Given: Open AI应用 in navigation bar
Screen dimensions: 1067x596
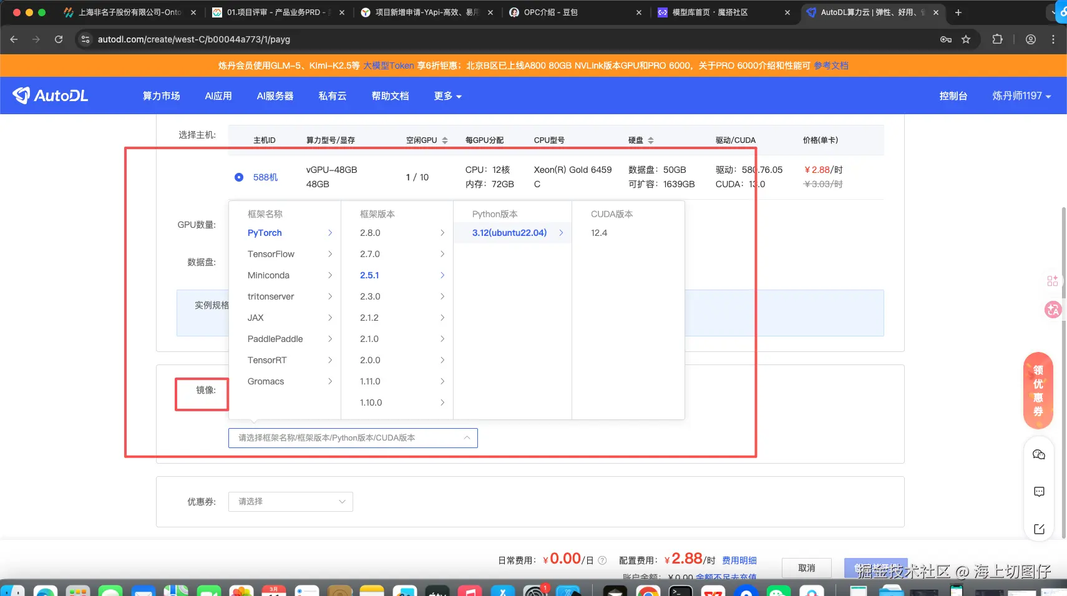Looking at the screenshot, I should [x=218, y=96].
